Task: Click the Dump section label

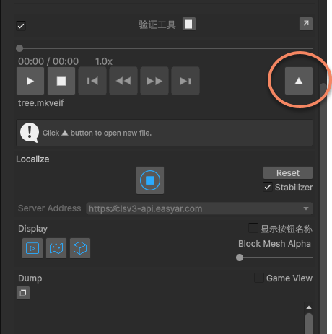Action: (x=30, y=278)
